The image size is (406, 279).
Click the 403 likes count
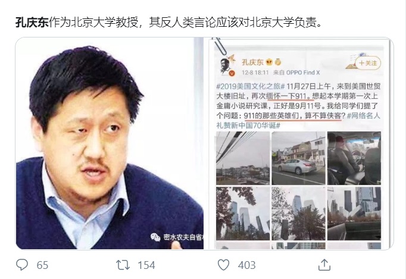point(247,265)
